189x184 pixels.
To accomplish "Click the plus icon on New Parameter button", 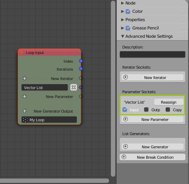I will coord(126,119).
